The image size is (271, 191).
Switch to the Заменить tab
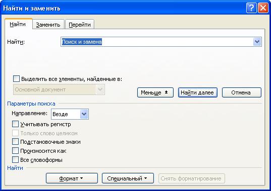[x=48, y=25]
